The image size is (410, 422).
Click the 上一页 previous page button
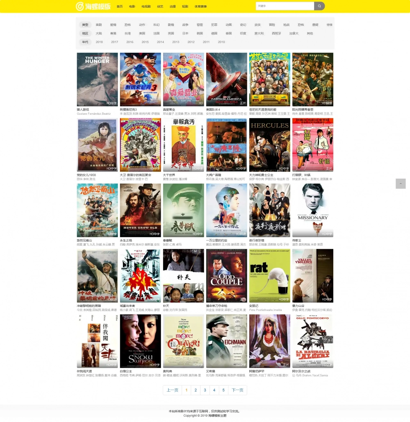click(x=172, y=390)
